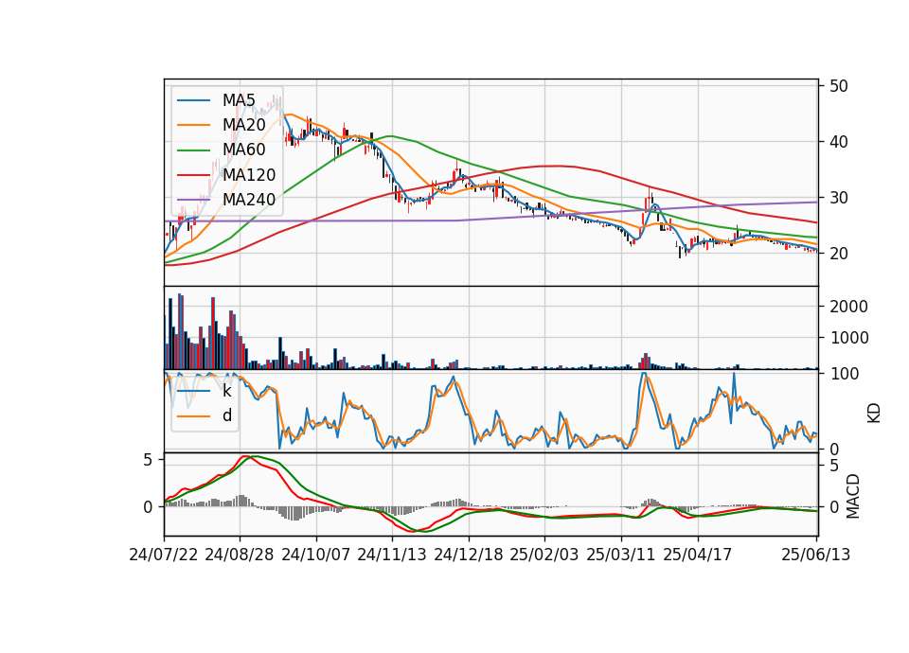Click the KD axis tick 100
The image size is (909, 653).
(844, 374)
